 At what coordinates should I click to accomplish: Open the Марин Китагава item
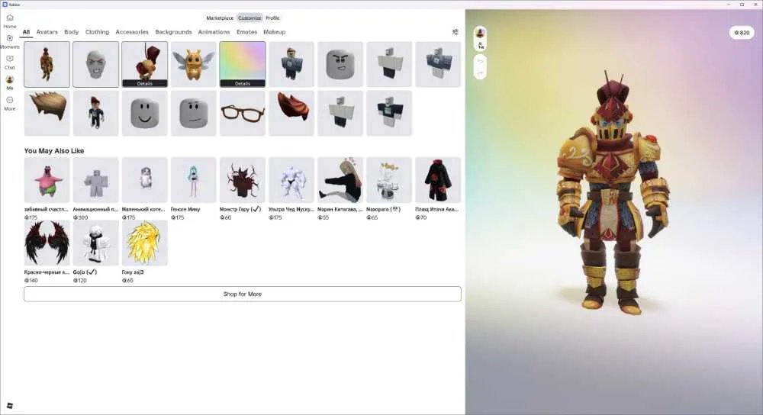pos(340,180)
